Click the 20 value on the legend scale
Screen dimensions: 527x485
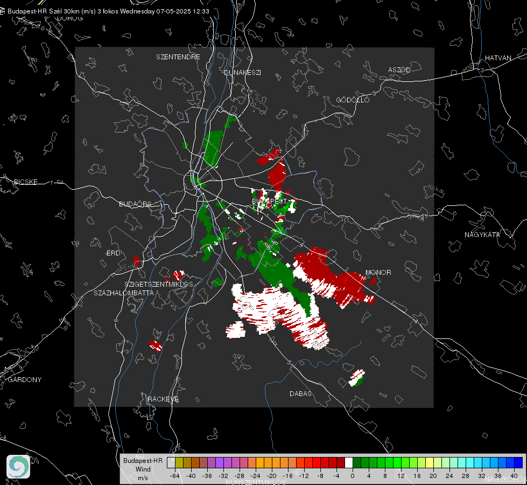point(433,476)
